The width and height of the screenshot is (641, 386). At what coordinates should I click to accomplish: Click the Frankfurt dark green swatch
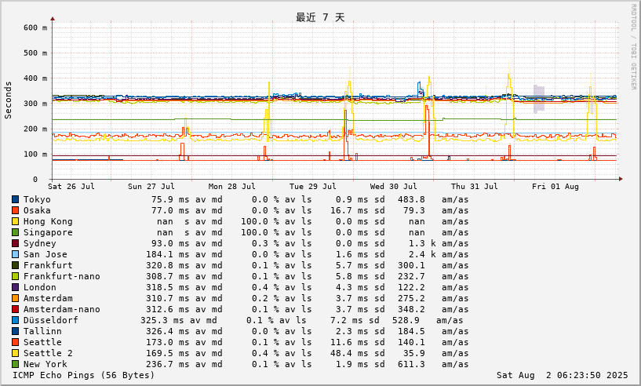(x=15, y=266)
